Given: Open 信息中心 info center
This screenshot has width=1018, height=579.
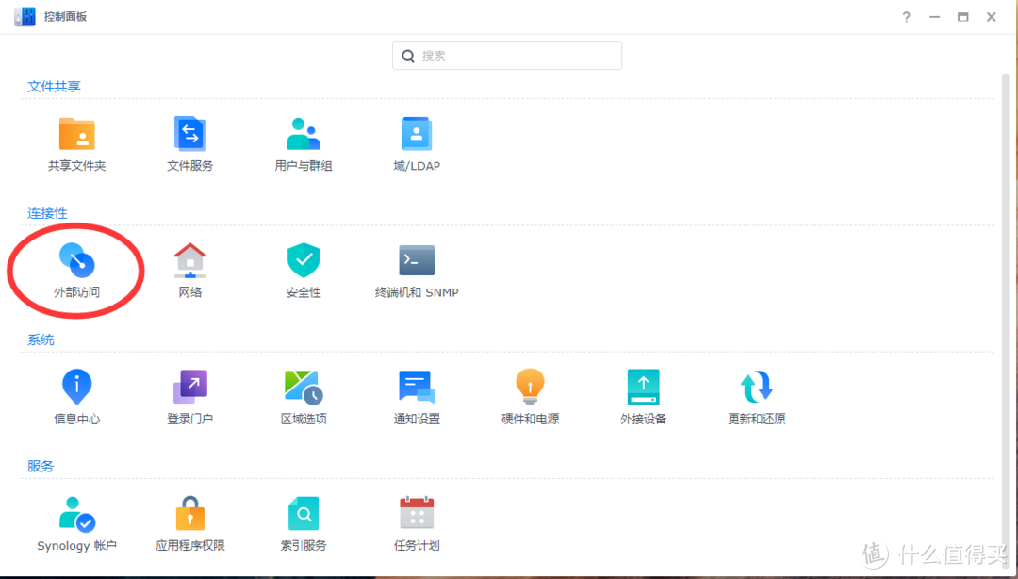Looking at the screenshot, I should coord(76,388).
